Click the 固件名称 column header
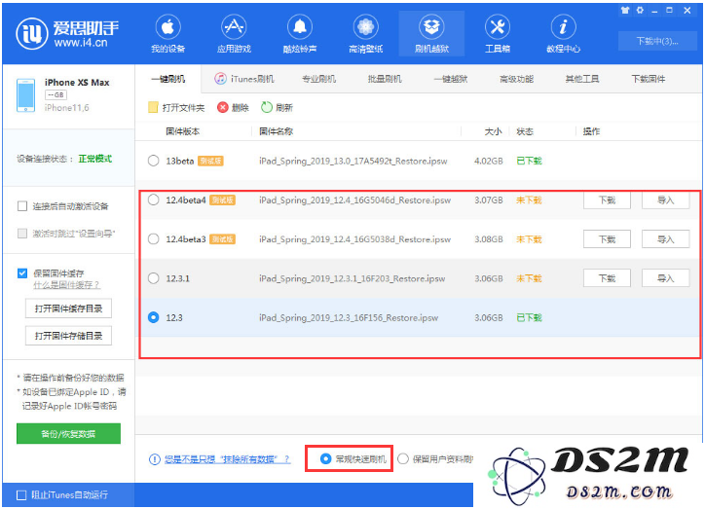 tap(276, 131)
